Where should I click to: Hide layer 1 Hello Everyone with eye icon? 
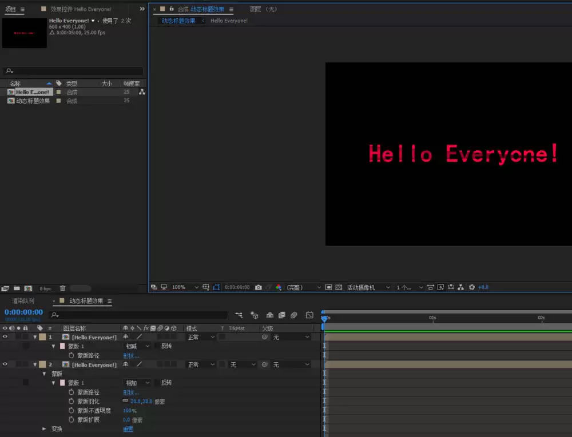click(5, 337)
